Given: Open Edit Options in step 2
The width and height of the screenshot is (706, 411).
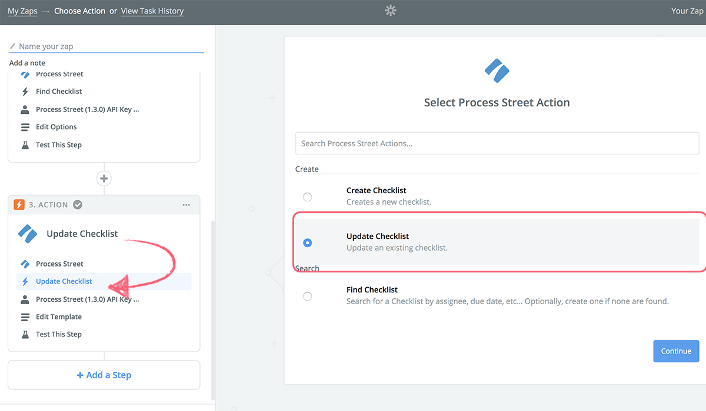Looking at the screenshot, I should pyautogui.click(x=56, y=127).
